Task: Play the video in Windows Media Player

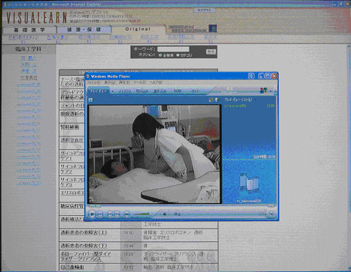Action: point(92,214)
